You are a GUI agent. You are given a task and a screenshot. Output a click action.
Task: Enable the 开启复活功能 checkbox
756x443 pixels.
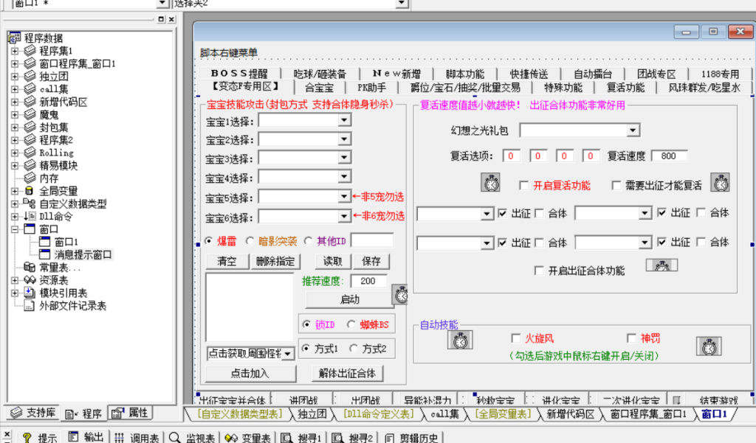tap(523, 186)
